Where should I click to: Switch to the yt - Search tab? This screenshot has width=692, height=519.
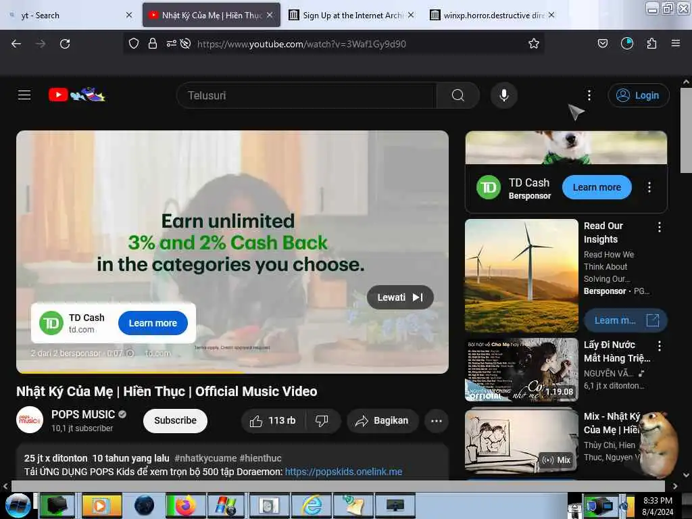pyautogui.click(x=66, y=15)
